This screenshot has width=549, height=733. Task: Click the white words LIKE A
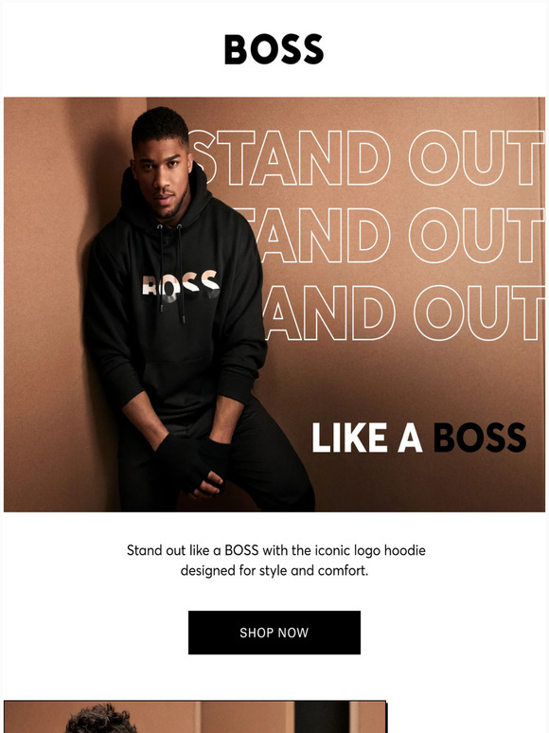tap(366, 438)
